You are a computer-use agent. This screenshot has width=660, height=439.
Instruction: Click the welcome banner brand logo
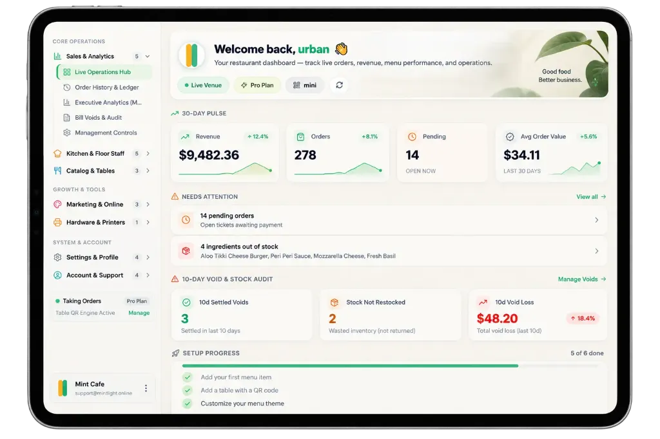(x=191, y=55)
